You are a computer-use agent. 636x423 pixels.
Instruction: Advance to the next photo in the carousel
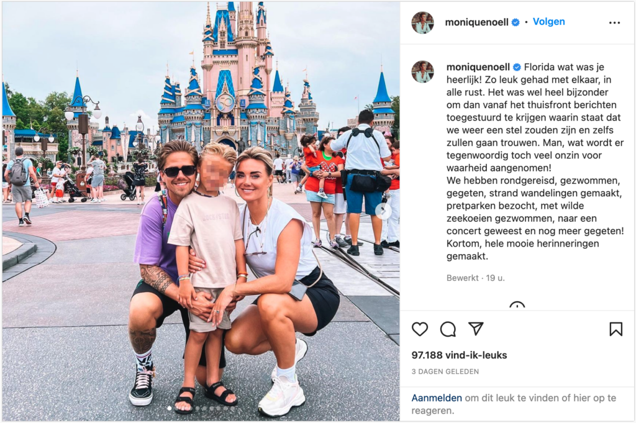coord(383,211)
